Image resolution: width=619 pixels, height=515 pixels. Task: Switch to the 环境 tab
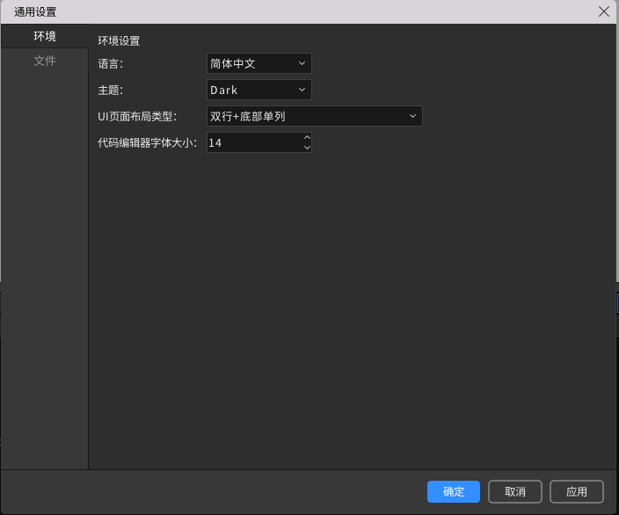click(45, 36)
